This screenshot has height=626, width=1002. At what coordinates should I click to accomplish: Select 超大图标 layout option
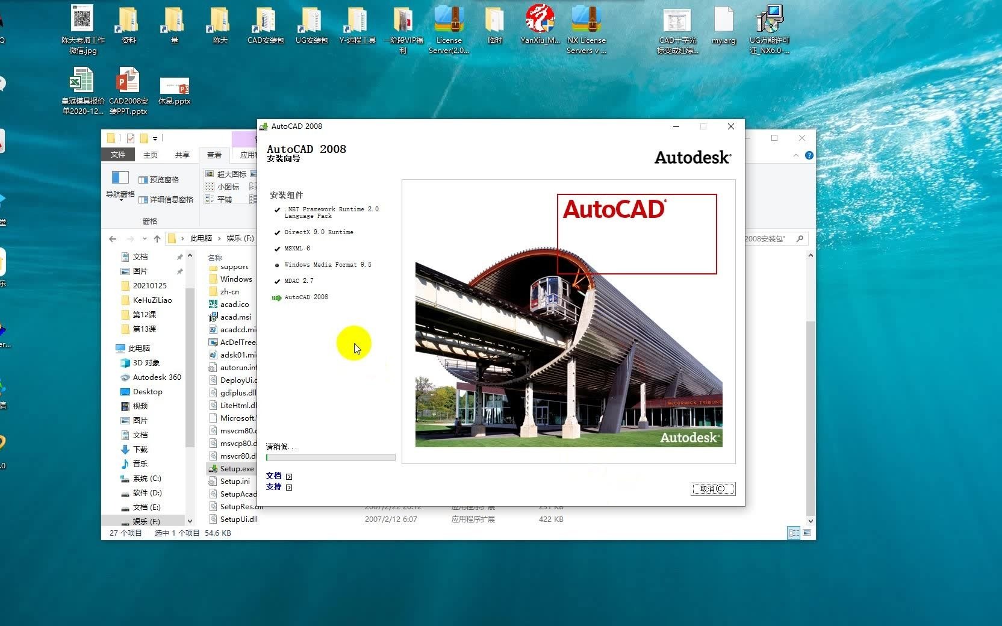(226, 174)
